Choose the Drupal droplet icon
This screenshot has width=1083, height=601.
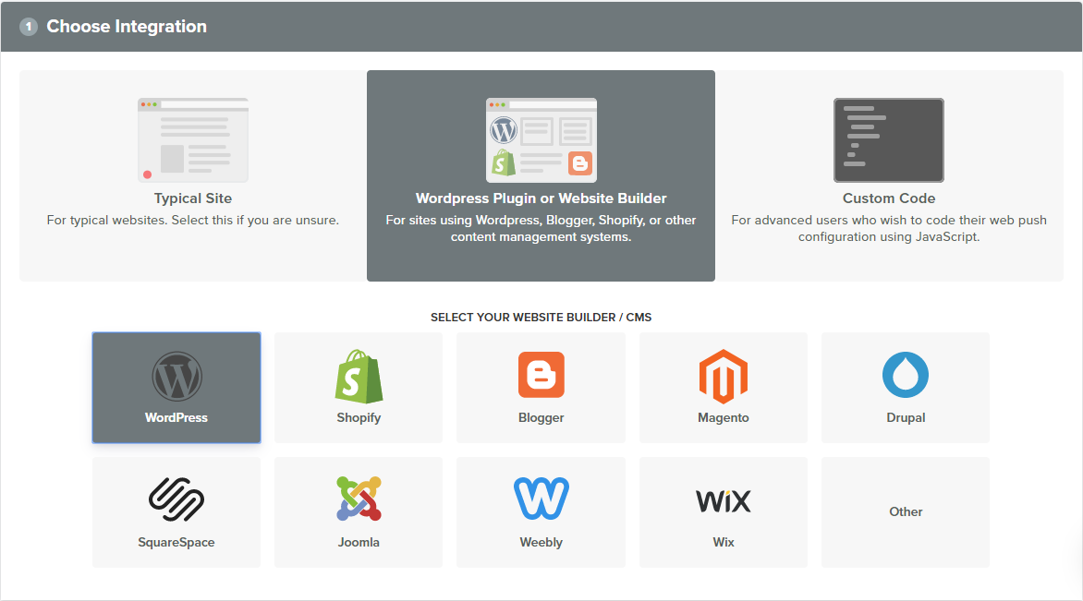click(x=905, y=375)
